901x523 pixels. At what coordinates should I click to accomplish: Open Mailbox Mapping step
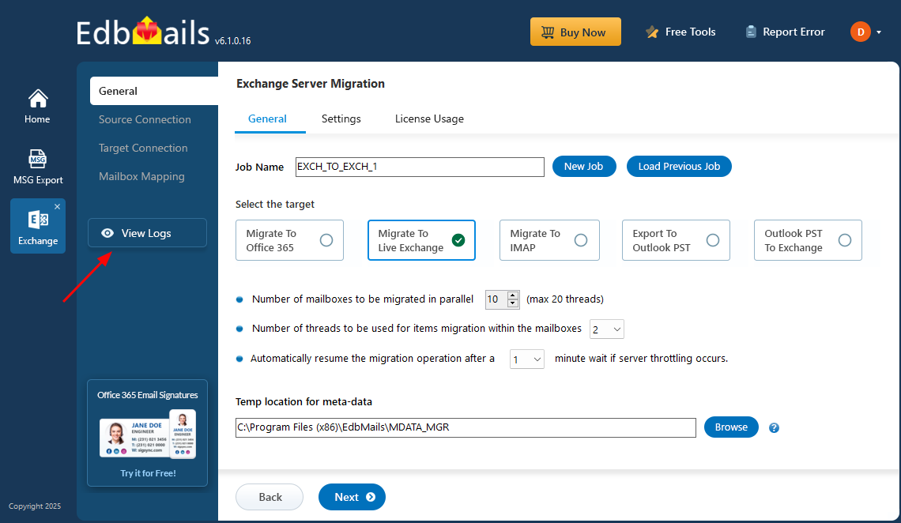click(142, 177)
